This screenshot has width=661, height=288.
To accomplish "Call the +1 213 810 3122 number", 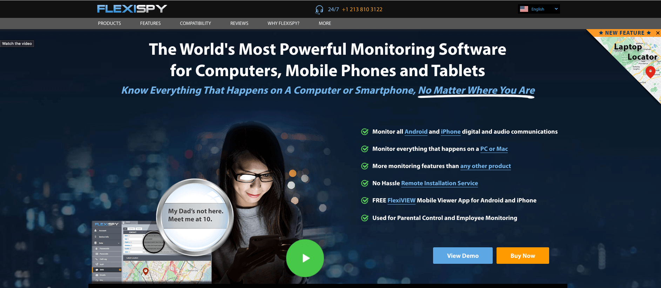I will pyautogui.click(x=362, y=9).
